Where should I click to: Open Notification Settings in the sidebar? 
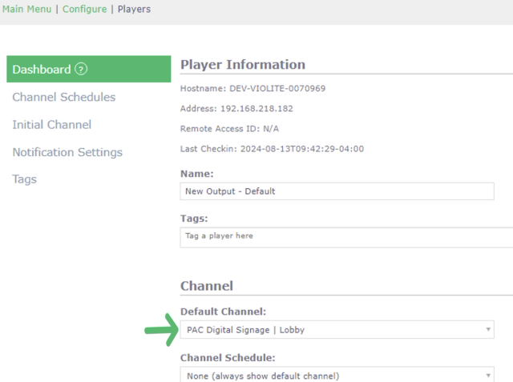(x=67, y=152)
